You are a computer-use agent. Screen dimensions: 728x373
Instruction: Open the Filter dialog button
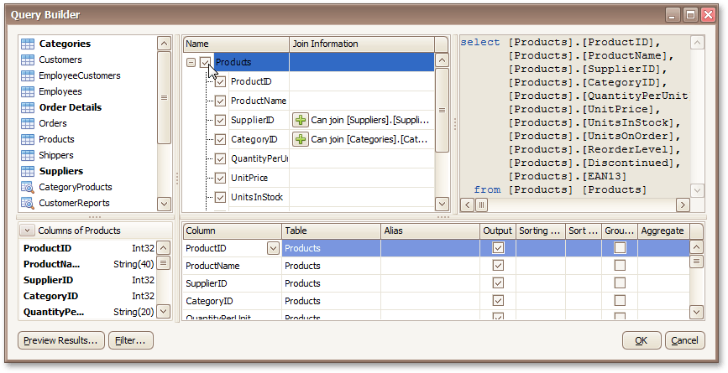click(x=132, y=340)
